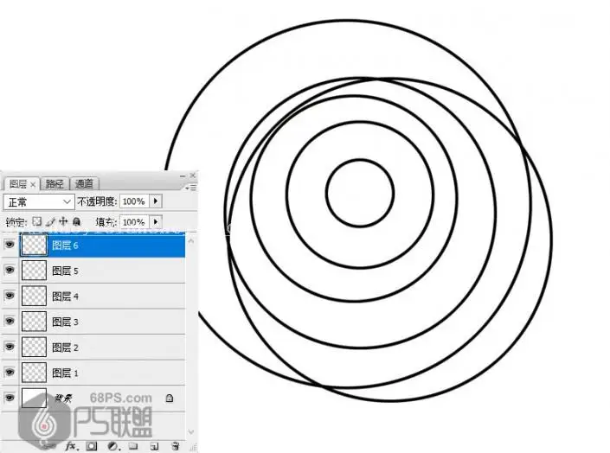Open the 正常 blend mode dropdown

[x=39, y=201]
